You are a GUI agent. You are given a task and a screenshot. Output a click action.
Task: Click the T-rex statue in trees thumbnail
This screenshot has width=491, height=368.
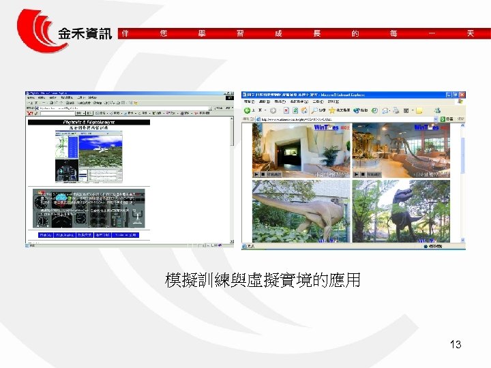coord(401,211)
